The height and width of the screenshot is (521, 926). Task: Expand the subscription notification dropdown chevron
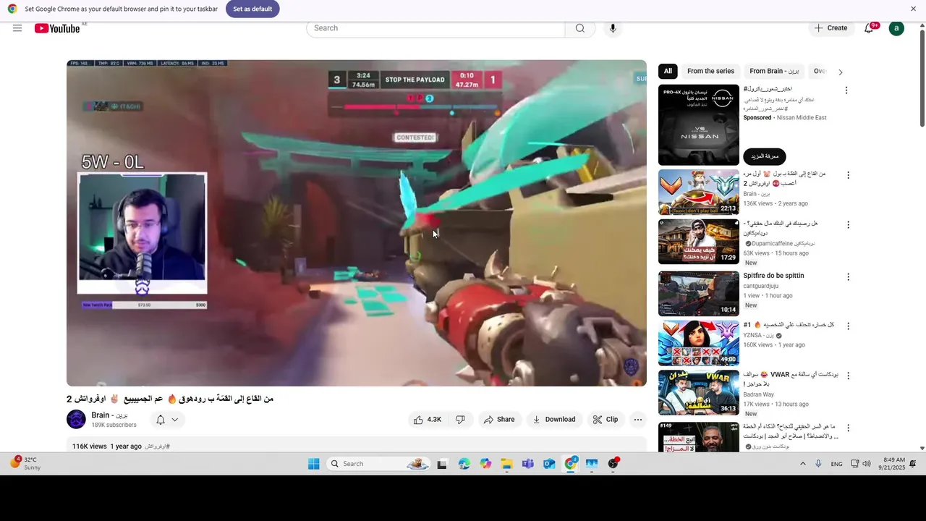(x=175, y=420)
